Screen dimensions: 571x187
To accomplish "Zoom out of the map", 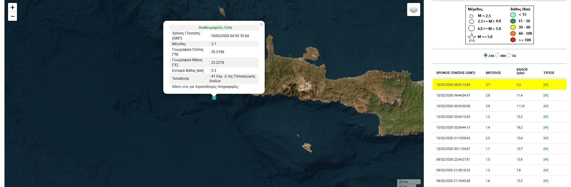I will (12, 16).
